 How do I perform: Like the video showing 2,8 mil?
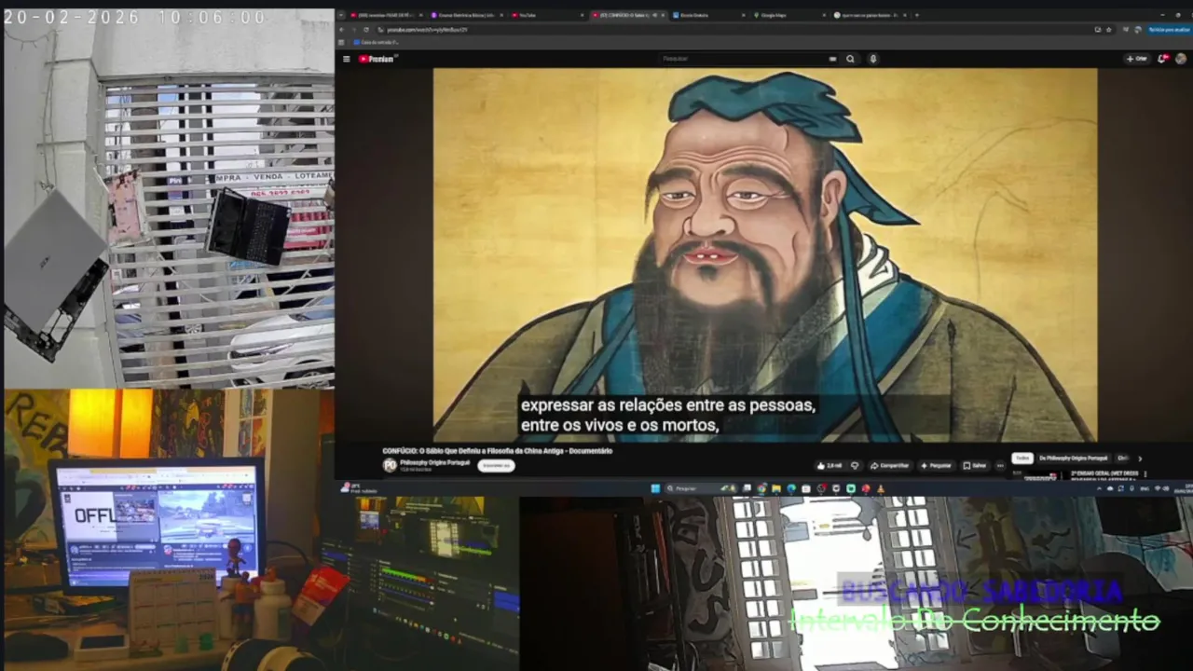828,466
